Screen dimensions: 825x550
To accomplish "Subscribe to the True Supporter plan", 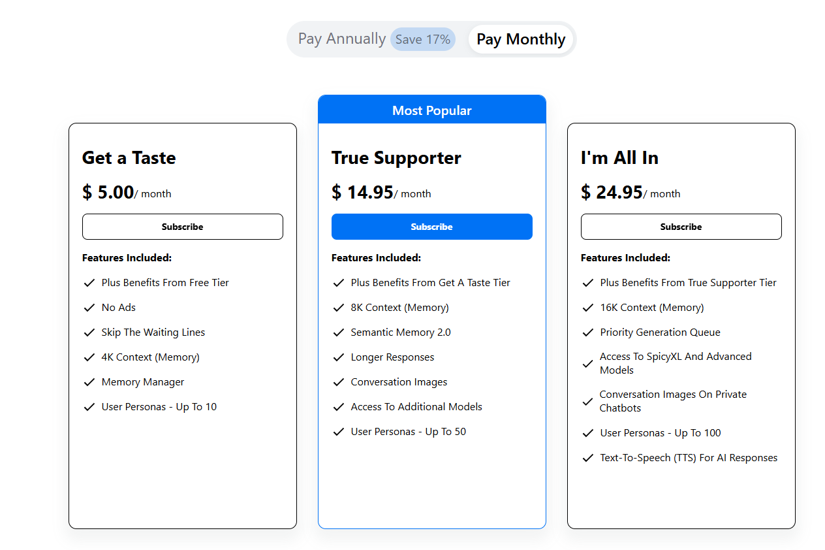I will coord(432,227).
